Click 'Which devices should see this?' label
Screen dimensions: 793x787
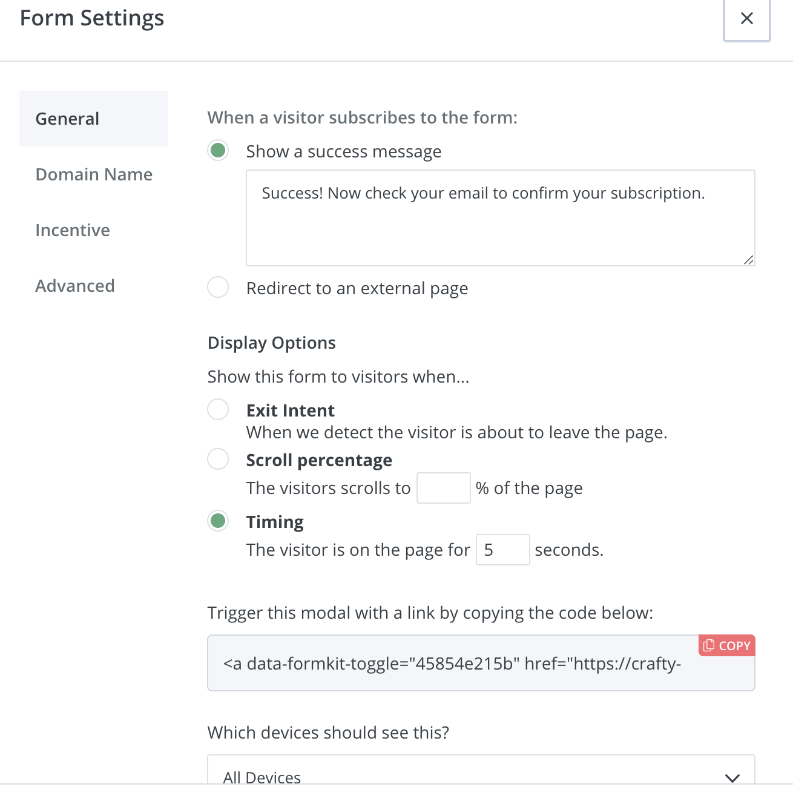click(329, 733)
